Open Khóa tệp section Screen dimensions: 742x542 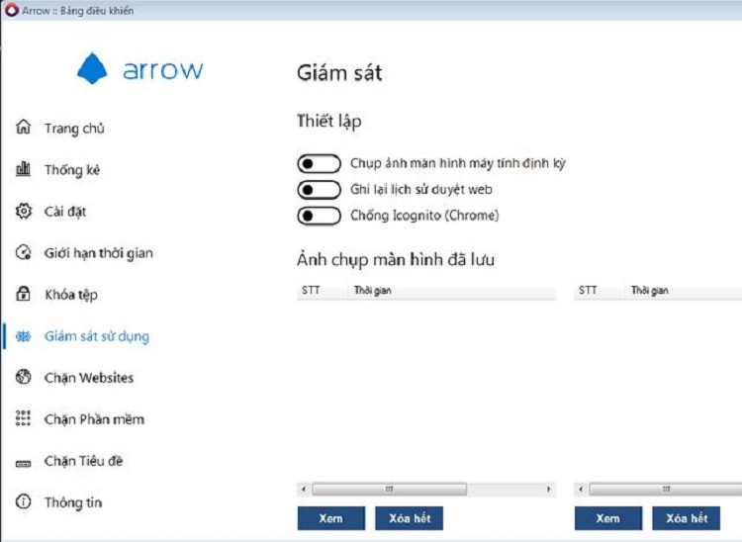[71, 295]
